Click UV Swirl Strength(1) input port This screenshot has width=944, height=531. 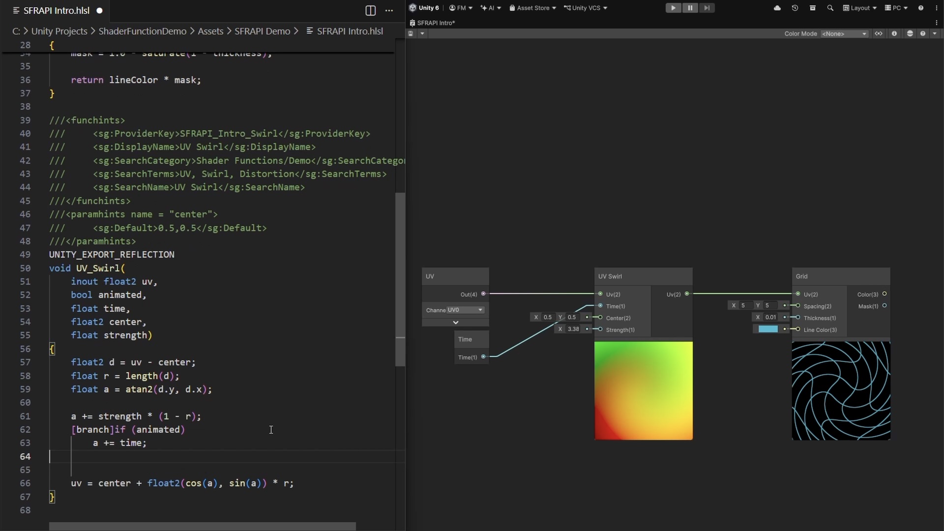point(600,329)
